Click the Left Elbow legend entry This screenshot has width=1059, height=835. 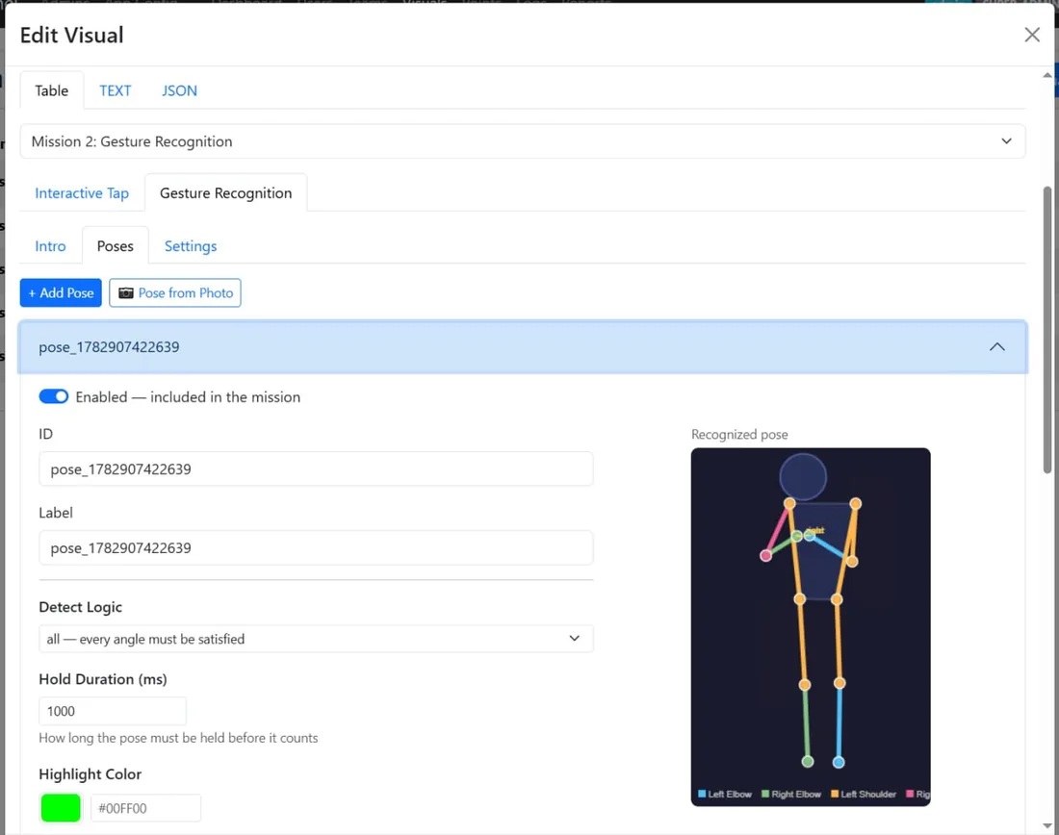click(x=725, y=794)
